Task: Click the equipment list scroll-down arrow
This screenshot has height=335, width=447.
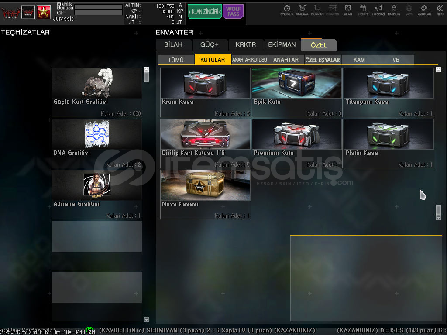Action: (147, 319)
